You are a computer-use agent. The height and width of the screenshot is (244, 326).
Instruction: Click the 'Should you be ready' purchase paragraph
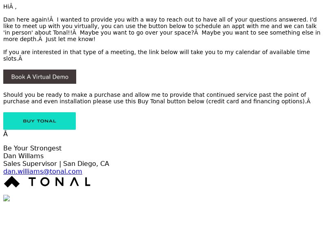pos(157,98)
